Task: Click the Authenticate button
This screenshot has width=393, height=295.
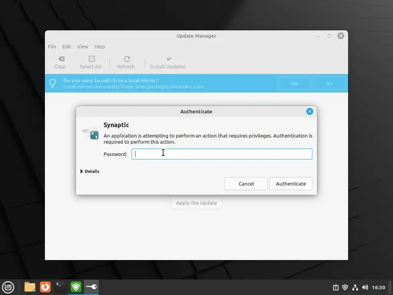Action: click(291, 184)
